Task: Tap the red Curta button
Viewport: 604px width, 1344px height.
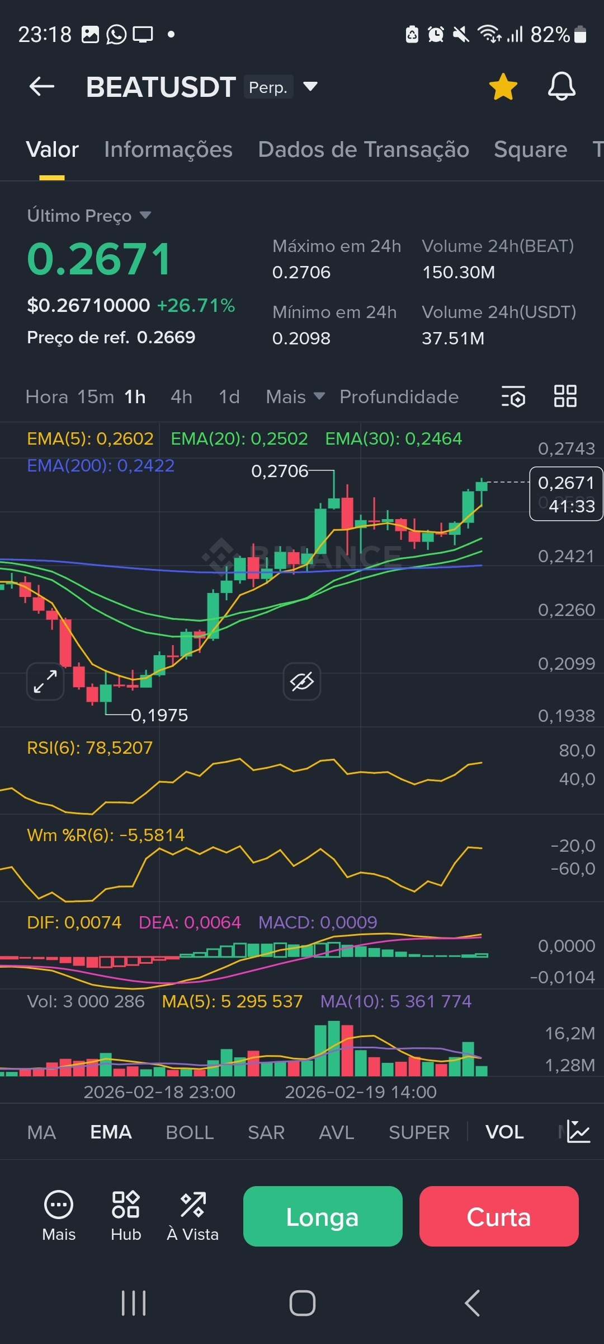Action: coord(499,1216)
